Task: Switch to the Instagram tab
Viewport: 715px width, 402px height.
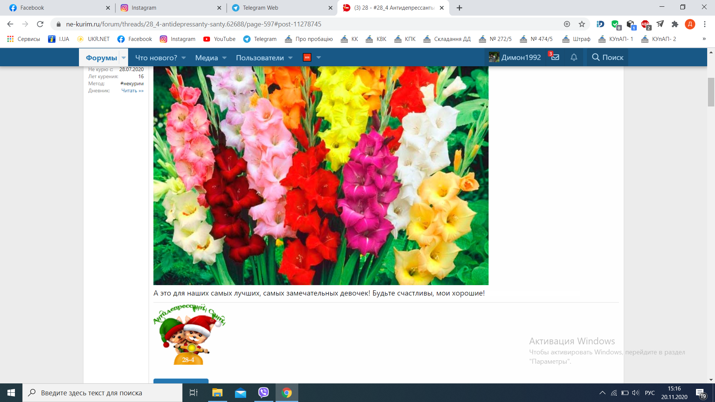Action: click(144, 8)
